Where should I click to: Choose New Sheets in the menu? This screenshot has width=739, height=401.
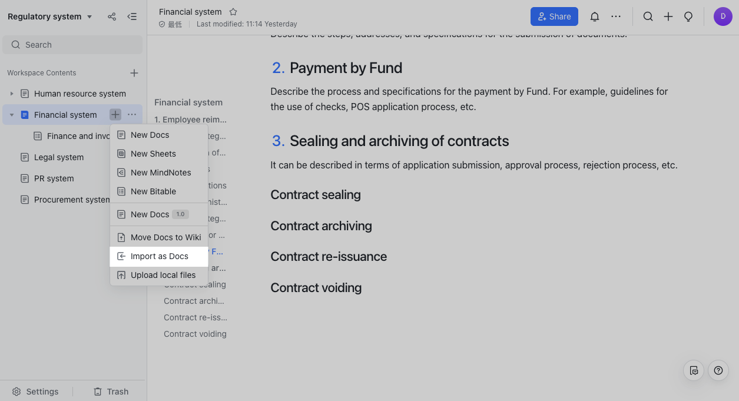(153, 154)
